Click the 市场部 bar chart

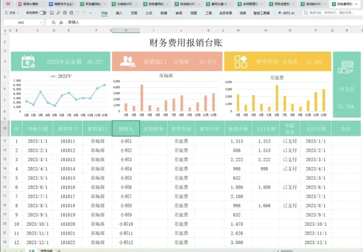tap(167, 95)
